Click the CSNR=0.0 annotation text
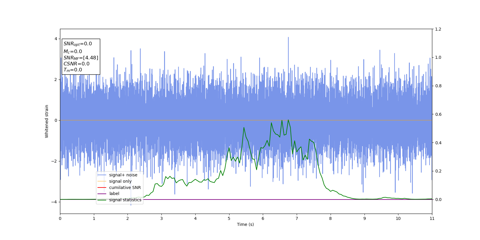Screen dimensions: 480x240 (x=76, y=64)
